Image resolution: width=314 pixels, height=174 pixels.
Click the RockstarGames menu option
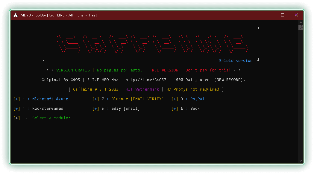pos(48,109)
